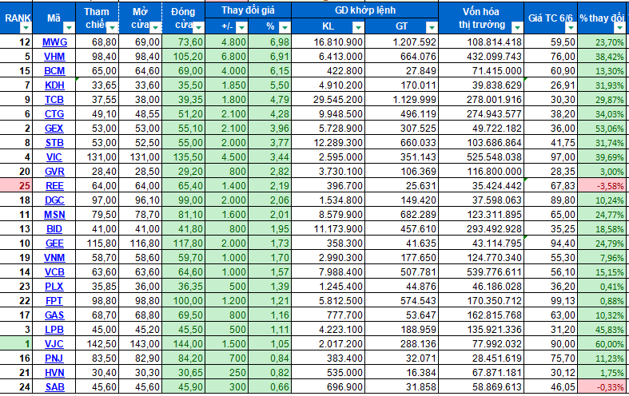Select the 60,00% cell in VJC row

tap(603, 344)
